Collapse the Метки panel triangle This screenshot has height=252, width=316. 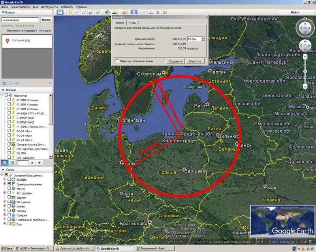pos(3,90)
